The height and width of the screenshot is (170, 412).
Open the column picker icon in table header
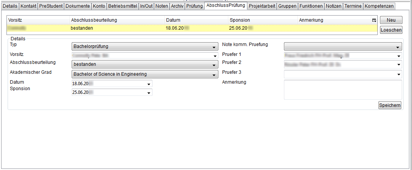coord(374,20)
